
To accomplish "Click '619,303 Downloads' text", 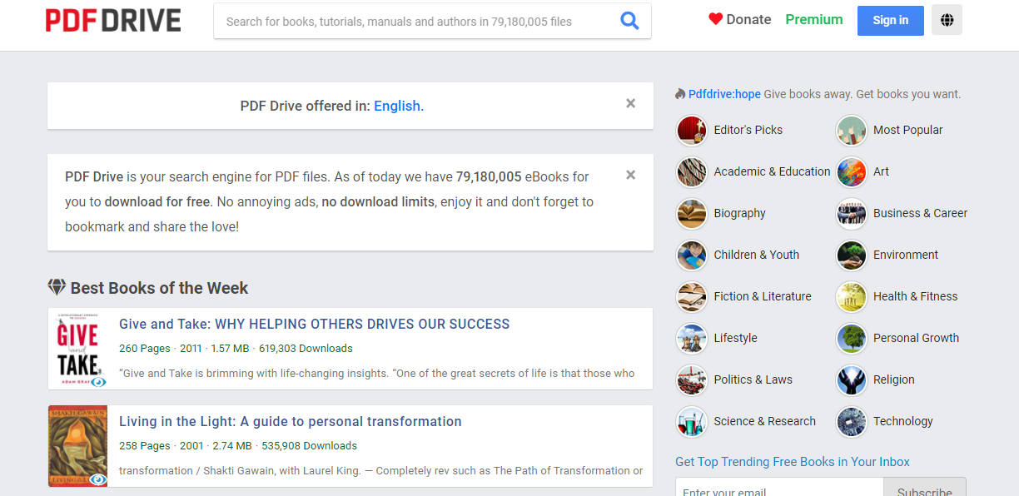I will pos(306,349).
